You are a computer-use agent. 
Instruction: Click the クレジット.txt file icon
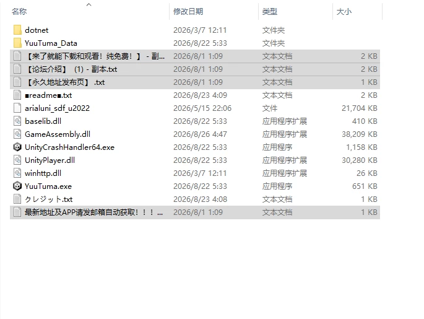pyautogui.click(x=17, y=199)
